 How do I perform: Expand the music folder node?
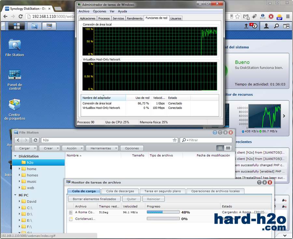click(x=20, y=181)
